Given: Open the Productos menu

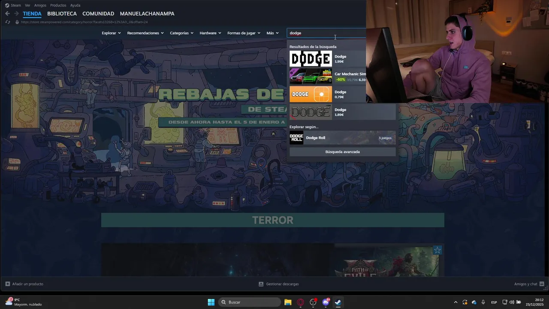Looking at the screenshot, I should tap(58, 5).
